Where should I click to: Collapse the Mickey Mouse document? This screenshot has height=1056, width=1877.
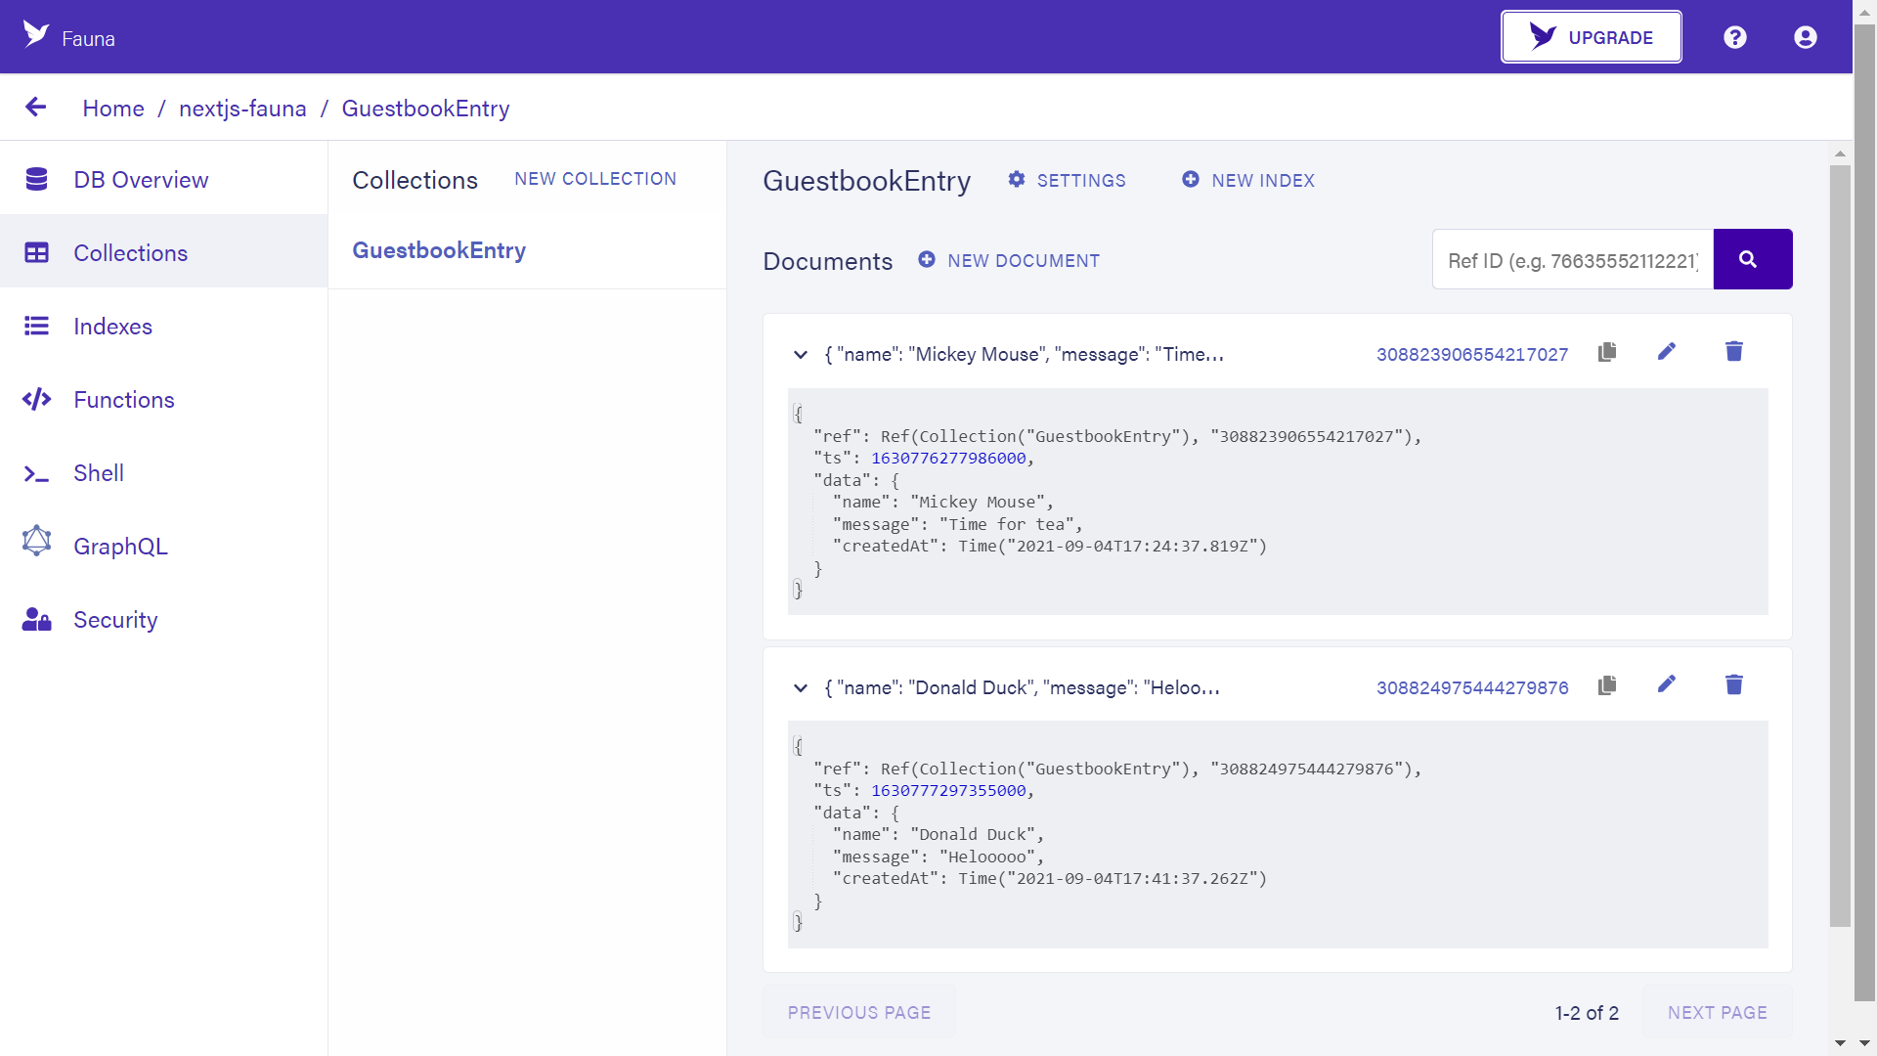coord(801,354)
